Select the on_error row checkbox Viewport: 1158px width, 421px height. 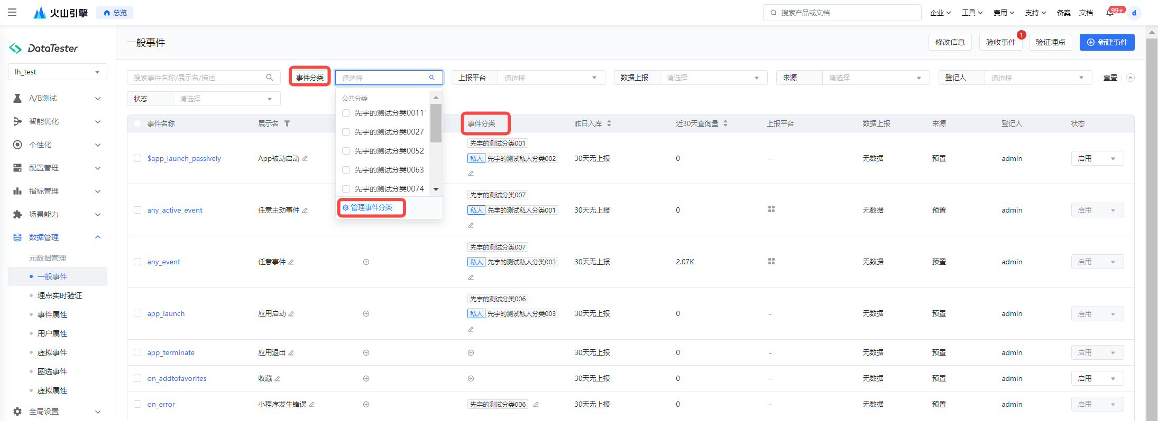click(x=137, y=404)
